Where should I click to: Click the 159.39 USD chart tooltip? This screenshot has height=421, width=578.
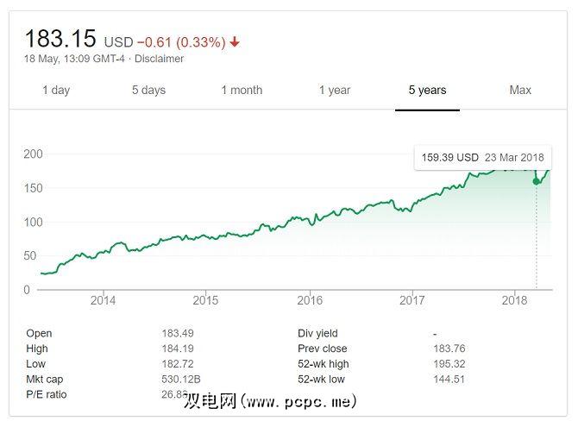coord(482,157)
